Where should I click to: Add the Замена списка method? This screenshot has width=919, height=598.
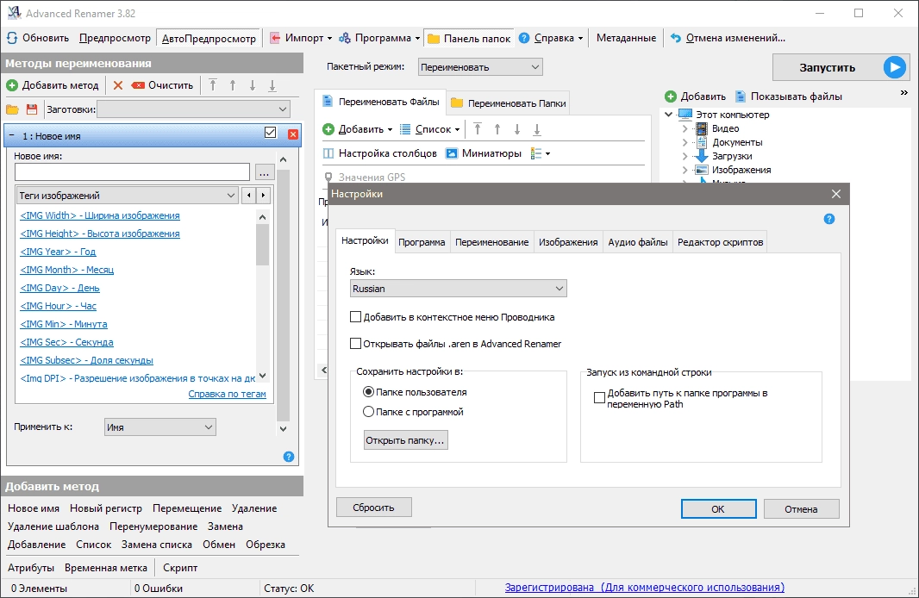point(157,545)
